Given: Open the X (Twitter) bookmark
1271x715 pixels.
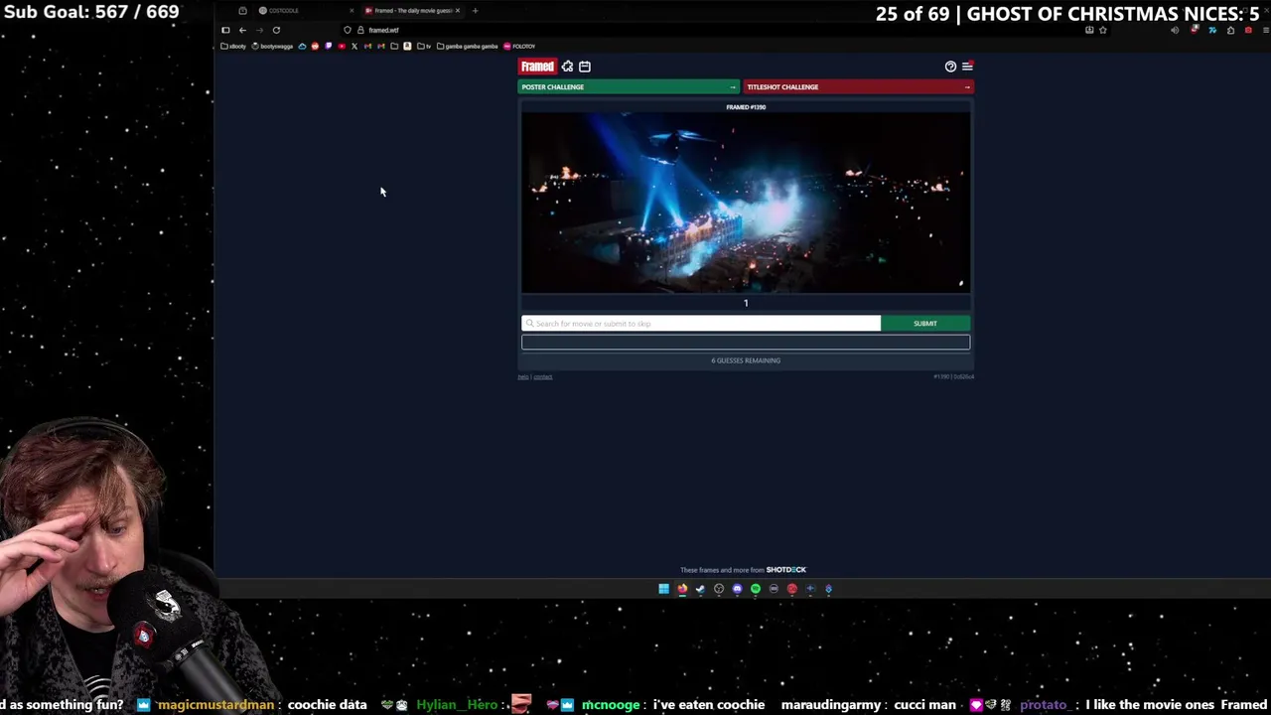Looking at the screenshot, I should coord(354,47).
